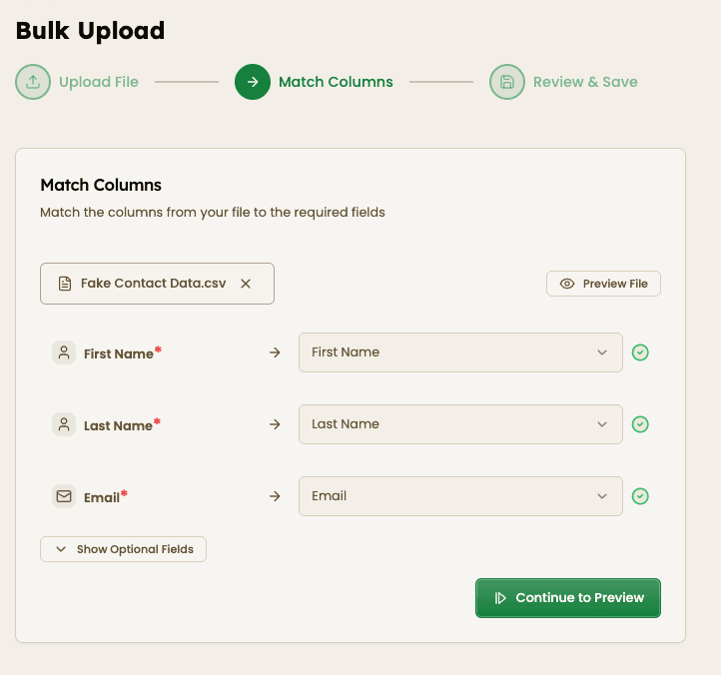Expand Show Optional Fields
The width and height of the screenshot is (721, 675).
(x=123, y=549)
